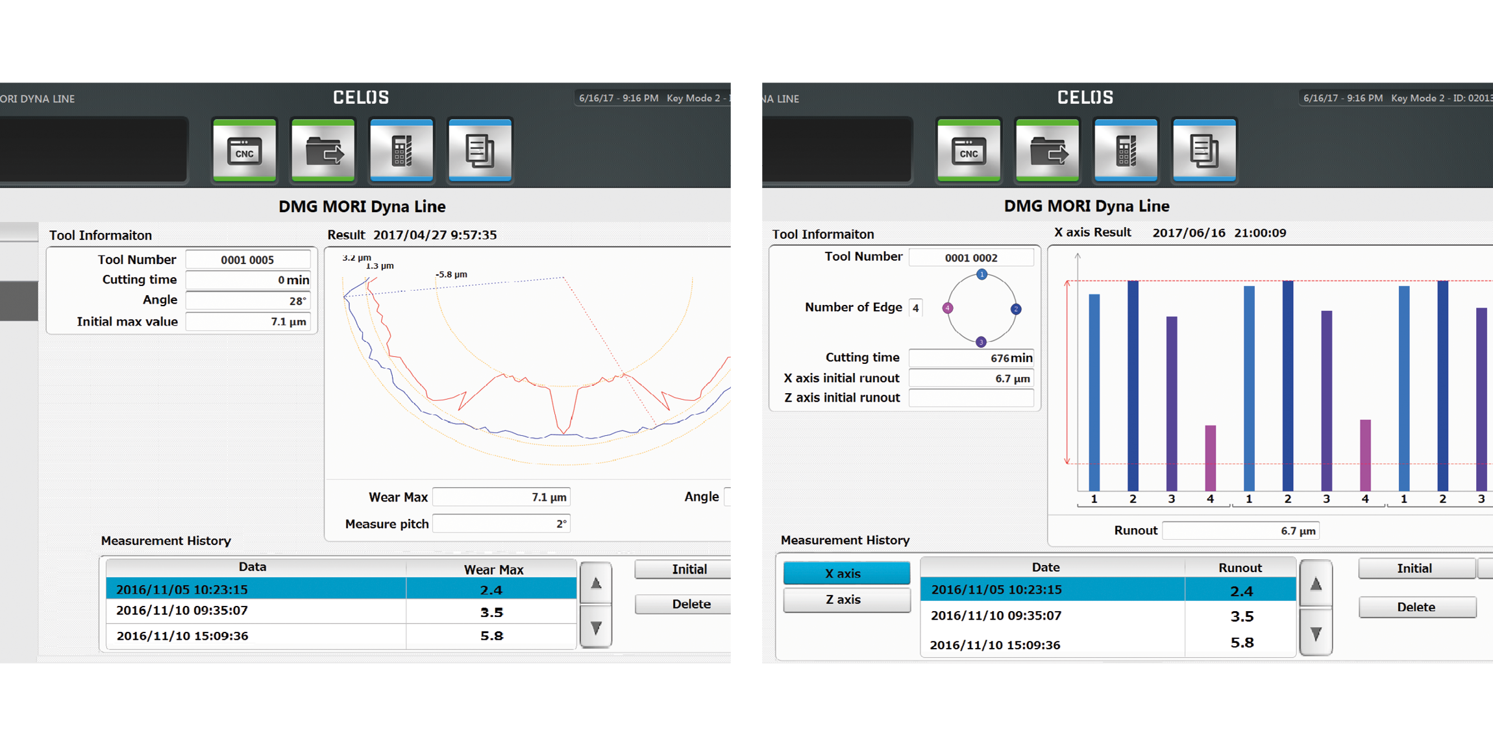
Task: Click Runout value 3.5 in history
Action: (x=1242, y=616)
